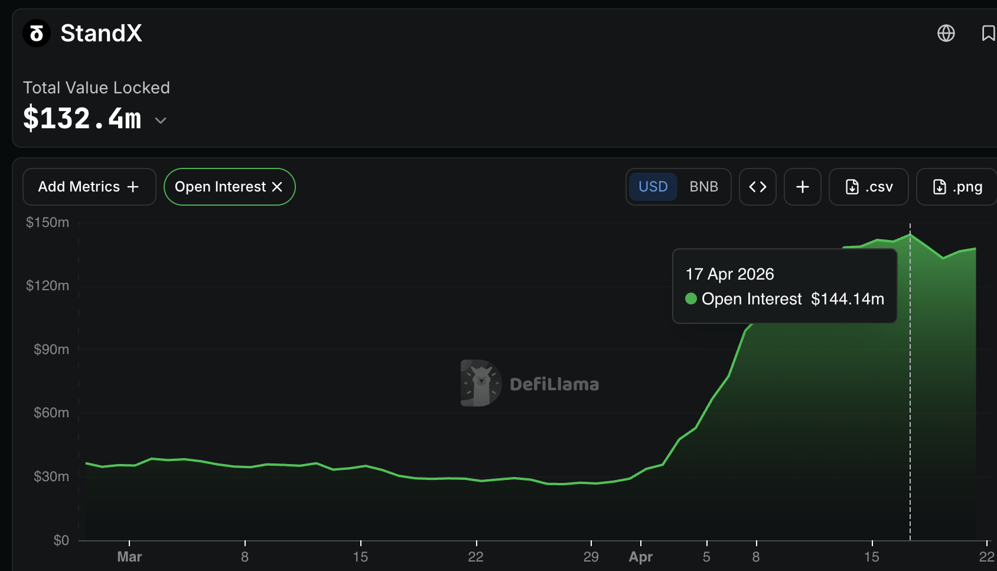997x571 pixels.
Task: Switch chart denomination to USD
Action: pyautogui.click(x=653, y=187)
